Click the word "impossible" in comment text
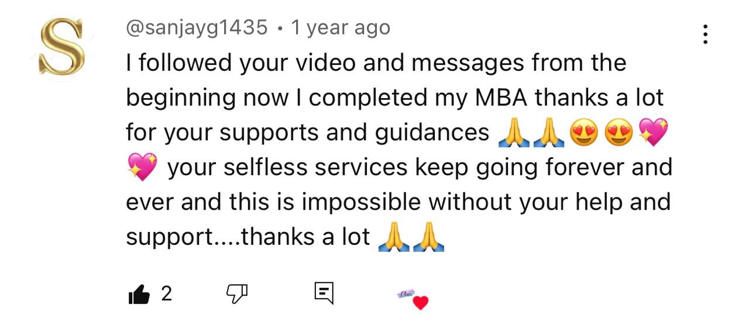This screenshot has height=333, width=749. (x=361, y=202)
